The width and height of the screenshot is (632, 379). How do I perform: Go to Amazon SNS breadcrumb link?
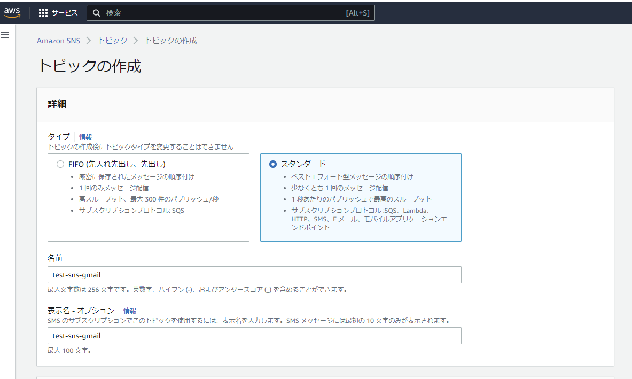58,41
